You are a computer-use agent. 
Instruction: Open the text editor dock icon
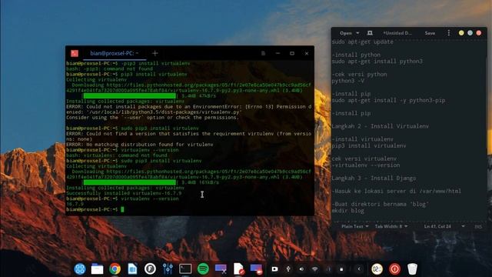point(238,269)
